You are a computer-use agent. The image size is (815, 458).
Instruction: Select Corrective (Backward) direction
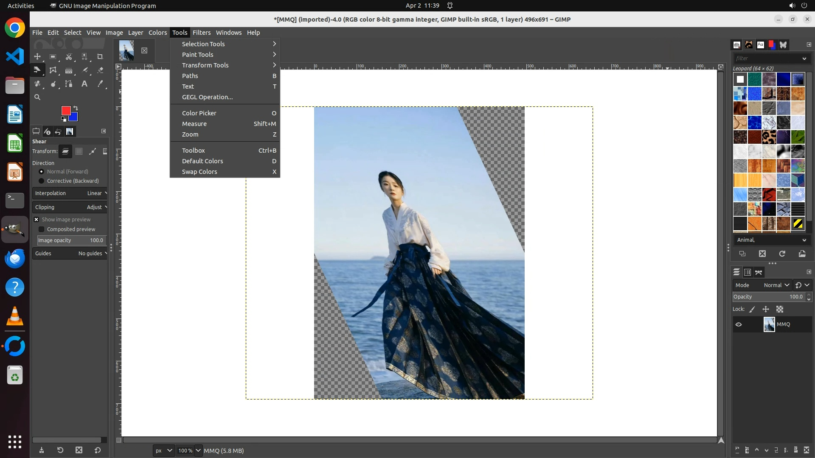pyautogui.click(x=42, y=181)
